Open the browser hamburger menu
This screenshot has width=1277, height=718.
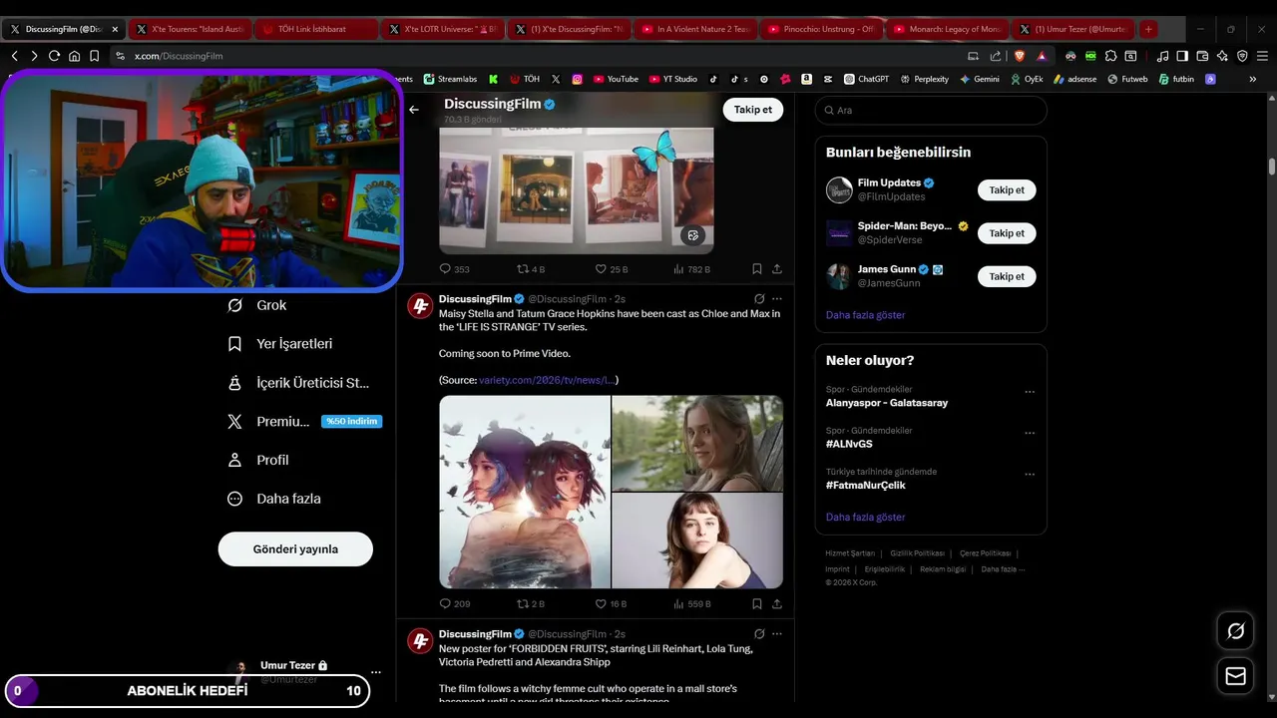tap(1261, 56)
